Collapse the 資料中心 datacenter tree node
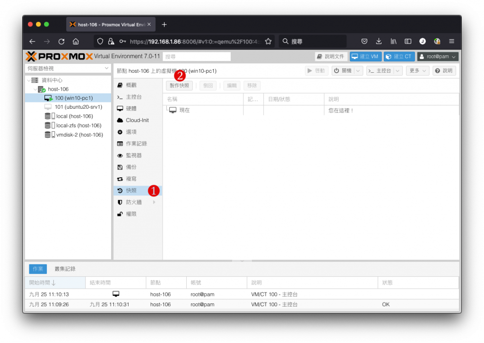484x343 pixels. [x=29, y=80]
